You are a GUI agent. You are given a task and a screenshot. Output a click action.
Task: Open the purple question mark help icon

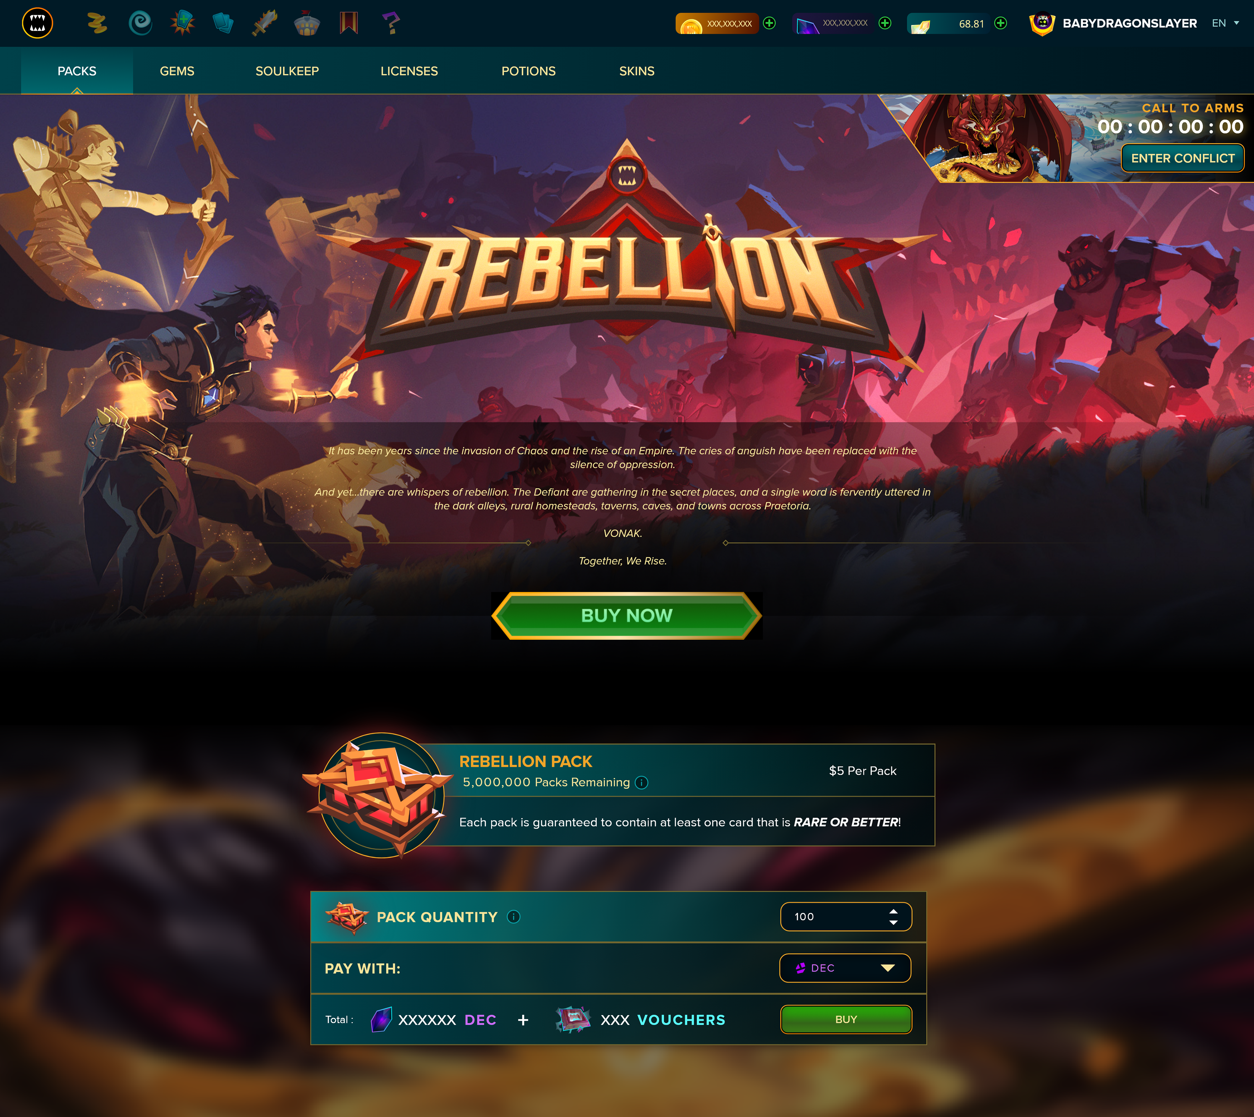click(x=390, y=23)
